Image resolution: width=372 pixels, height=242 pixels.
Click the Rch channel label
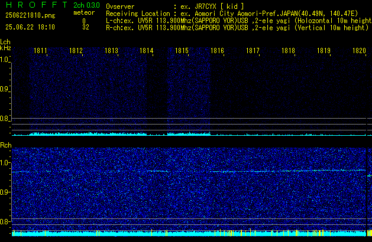click(6, 145)
